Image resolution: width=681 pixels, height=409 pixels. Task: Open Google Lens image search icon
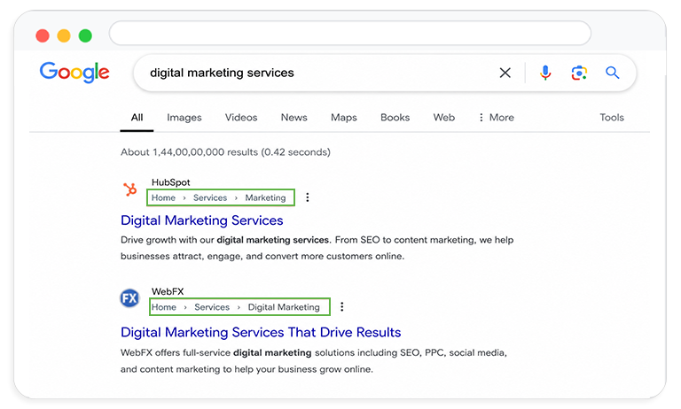[579, 73]
